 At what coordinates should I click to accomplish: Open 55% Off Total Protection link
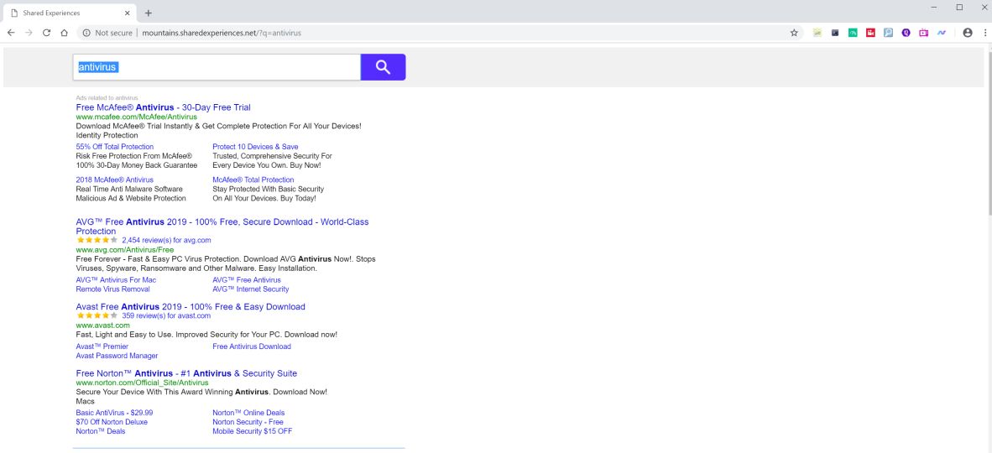click(114, 147)
